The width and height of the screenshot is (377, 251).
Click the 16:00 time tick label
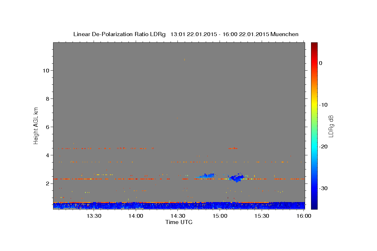pyautogui.click(x=304, y=216)
